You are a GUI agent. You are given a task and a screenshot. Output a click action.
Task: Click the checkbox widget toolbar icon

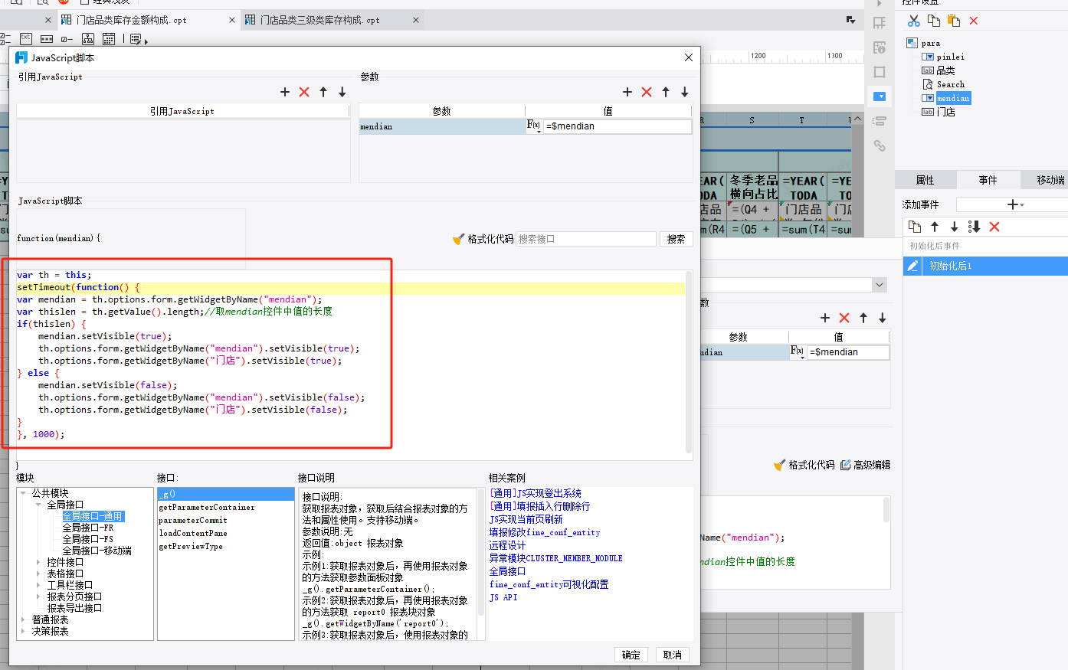[x=67, y=38]
